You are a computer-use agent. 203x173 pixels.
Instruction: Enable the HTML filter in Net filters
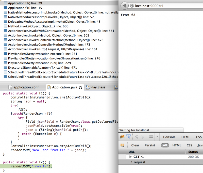(177, 145)
